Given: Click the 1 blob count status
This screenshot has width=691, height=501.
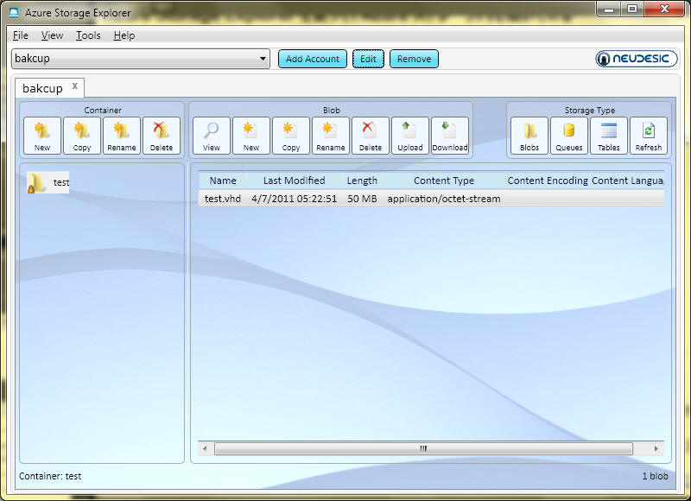Looking at the screenshot, I should point(655,476).
